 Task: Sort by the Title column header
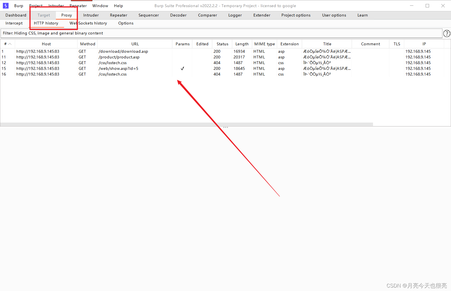pos(327,44)
